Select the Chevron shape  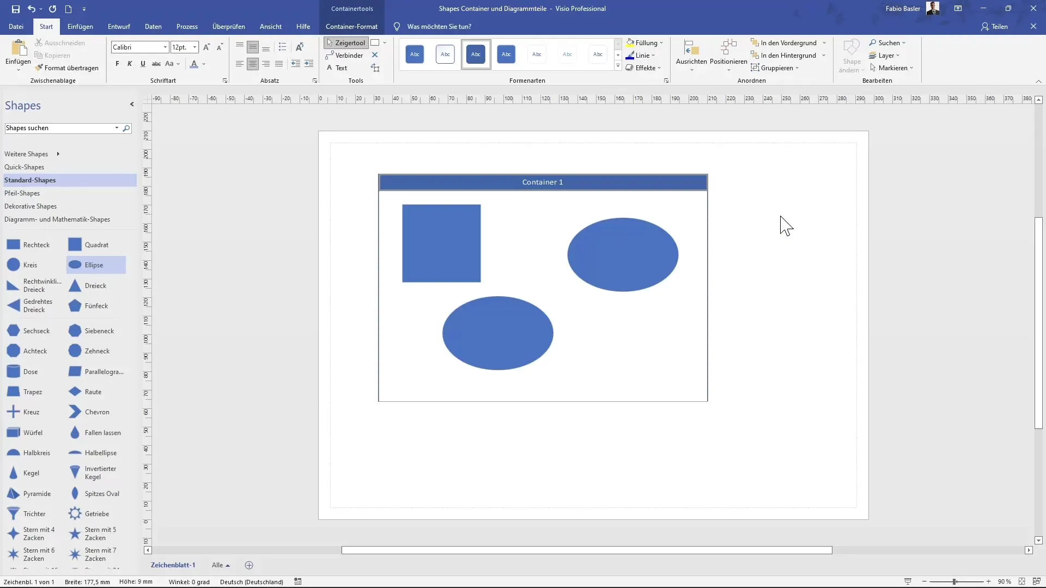click(x=89, y=412)
